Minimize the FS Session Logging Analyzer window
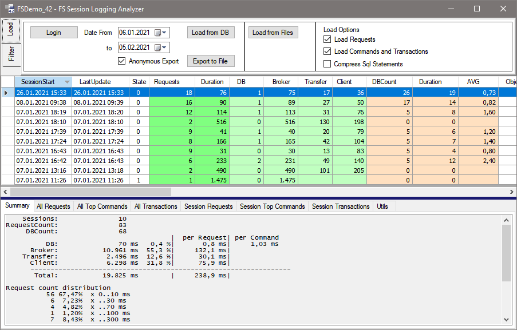This screenshot has width=517, height=330. 451,9
